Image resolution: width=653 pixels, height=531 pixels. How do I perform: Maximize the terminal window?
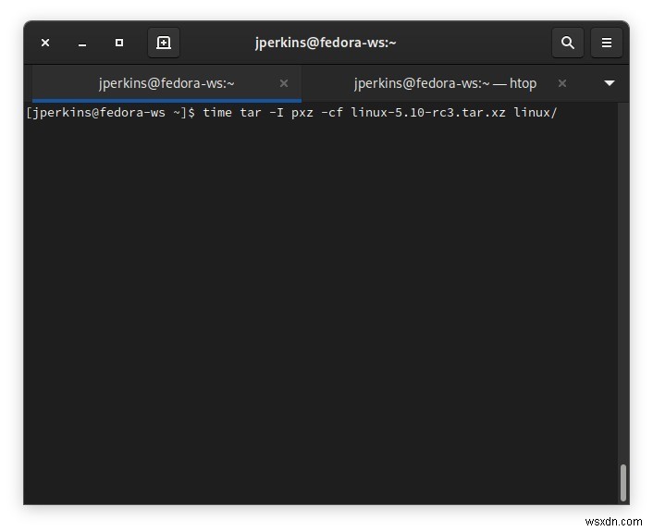pos(119,43)
